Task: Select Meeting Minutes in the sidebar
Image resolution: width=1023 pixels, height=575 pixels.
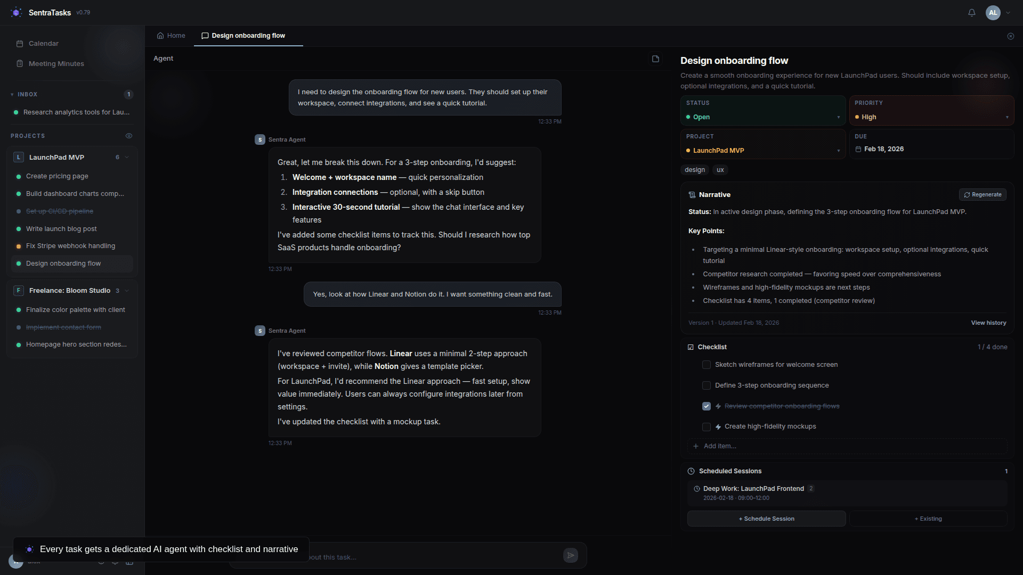Action: (x=55, y=63)
